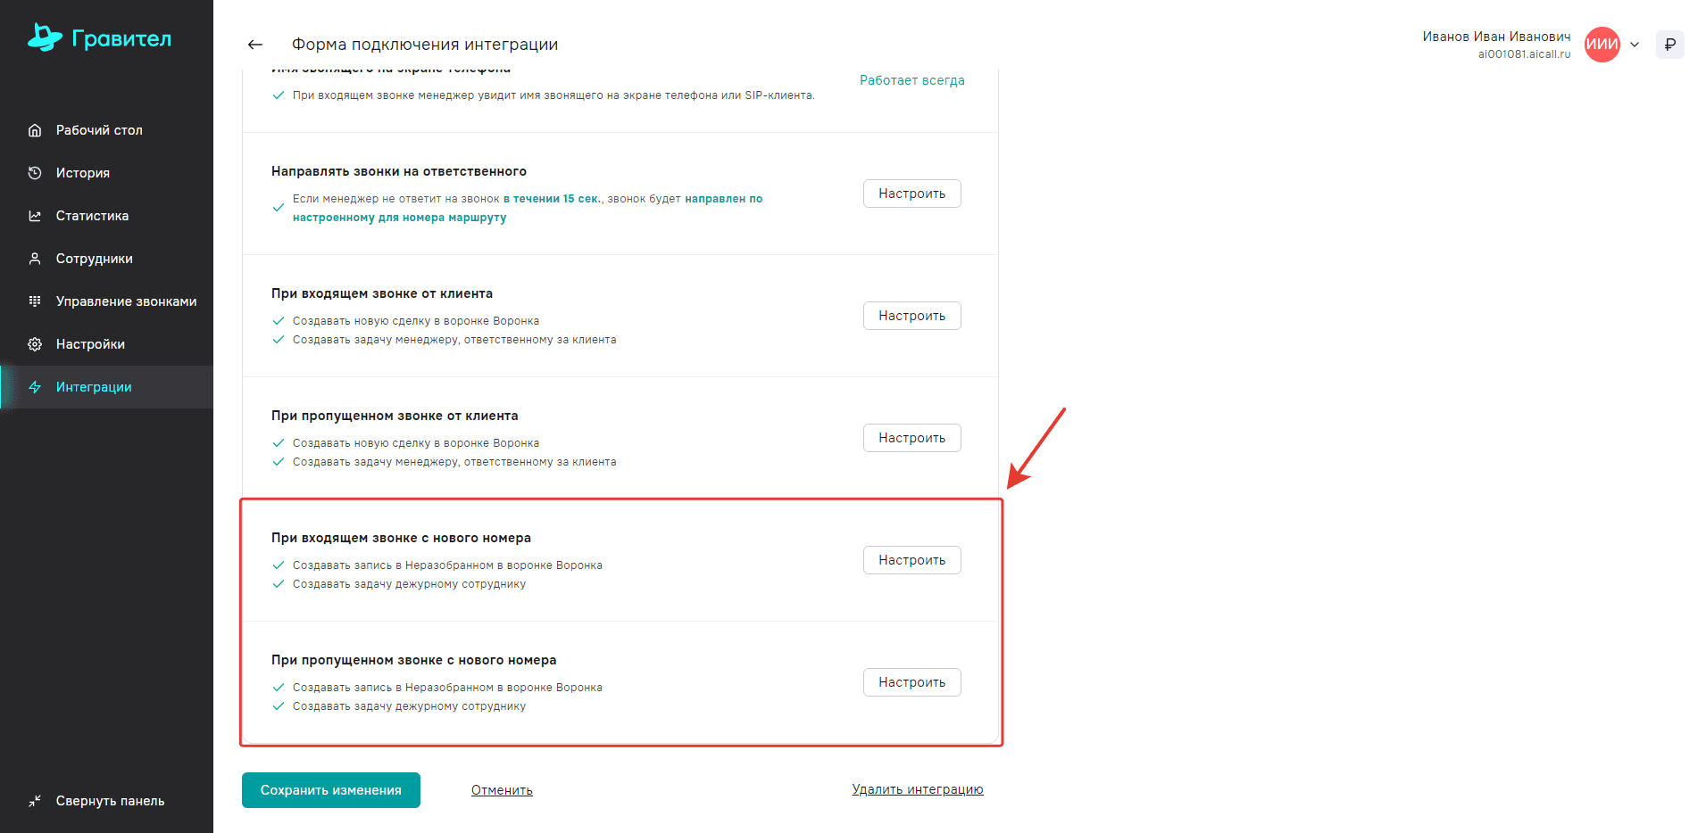Open the ruble balance icon
The image size is (1706, 833).
[1669, 45]
